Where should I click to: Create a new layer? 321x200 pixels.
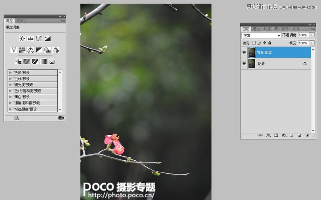point(299,135)
